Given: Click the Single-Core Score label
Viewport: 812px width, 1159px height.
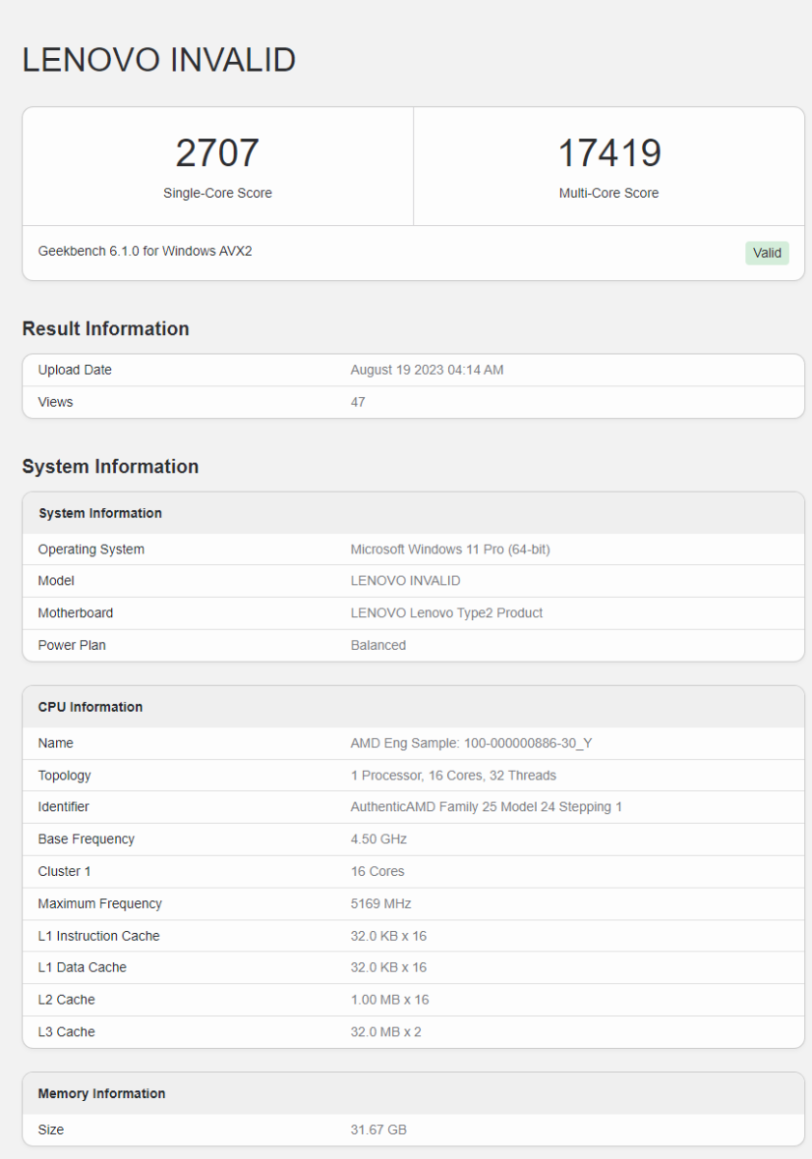Looking at the screenshot, I should [x=217, y=193].
